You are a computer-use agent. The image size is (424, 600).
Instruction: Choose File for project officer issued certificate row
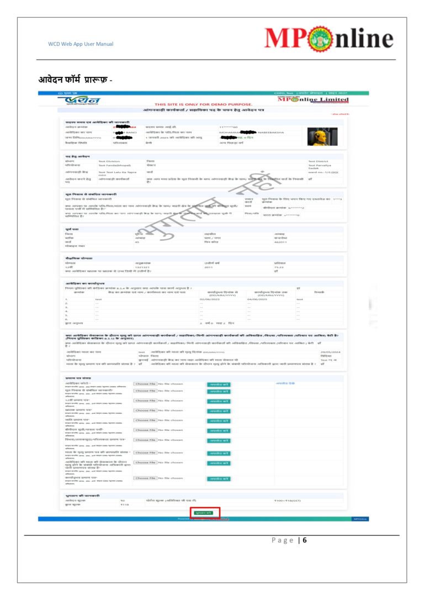point(145,462)
